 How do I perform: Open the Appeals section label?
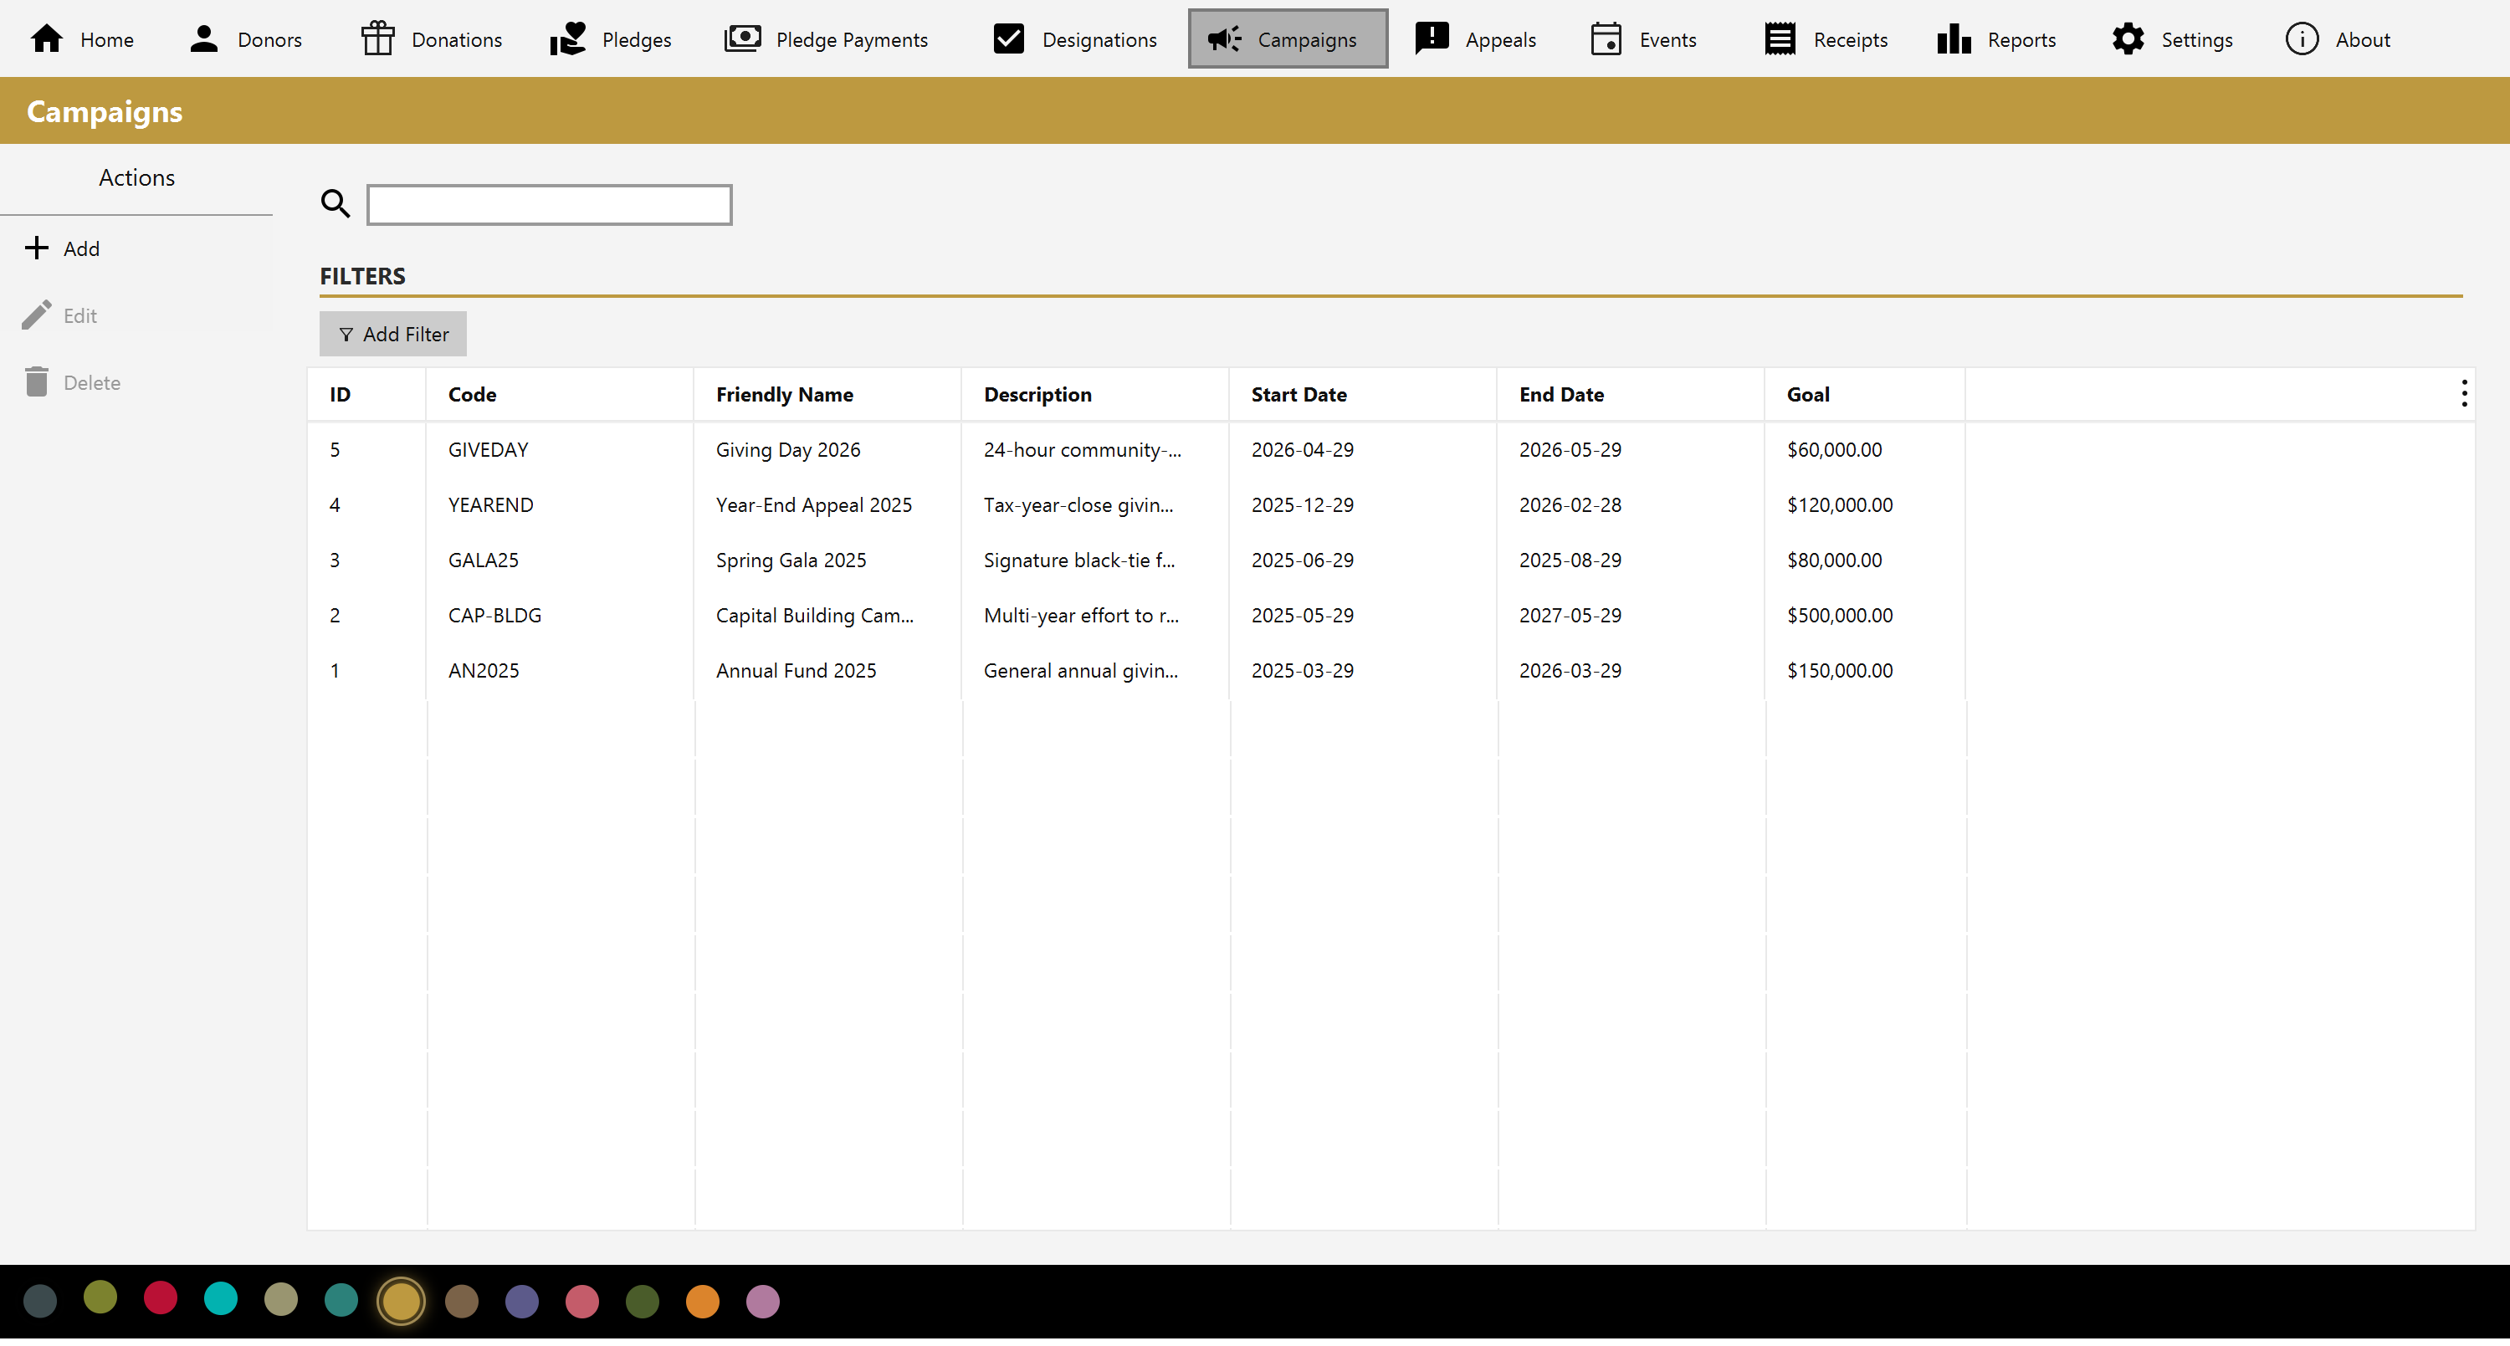(1500, 40)
